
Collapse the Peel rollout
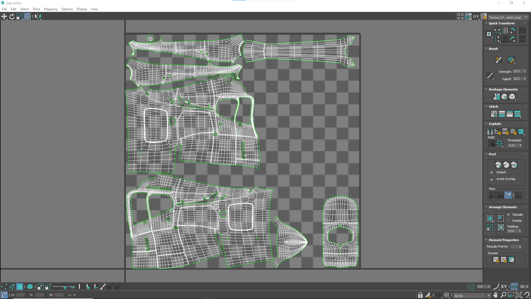pyautogui.click(x=486, y=154)
